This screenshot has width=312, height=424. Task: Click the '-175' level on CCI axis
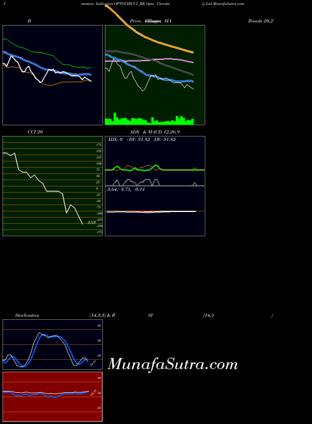coord(99,232)
